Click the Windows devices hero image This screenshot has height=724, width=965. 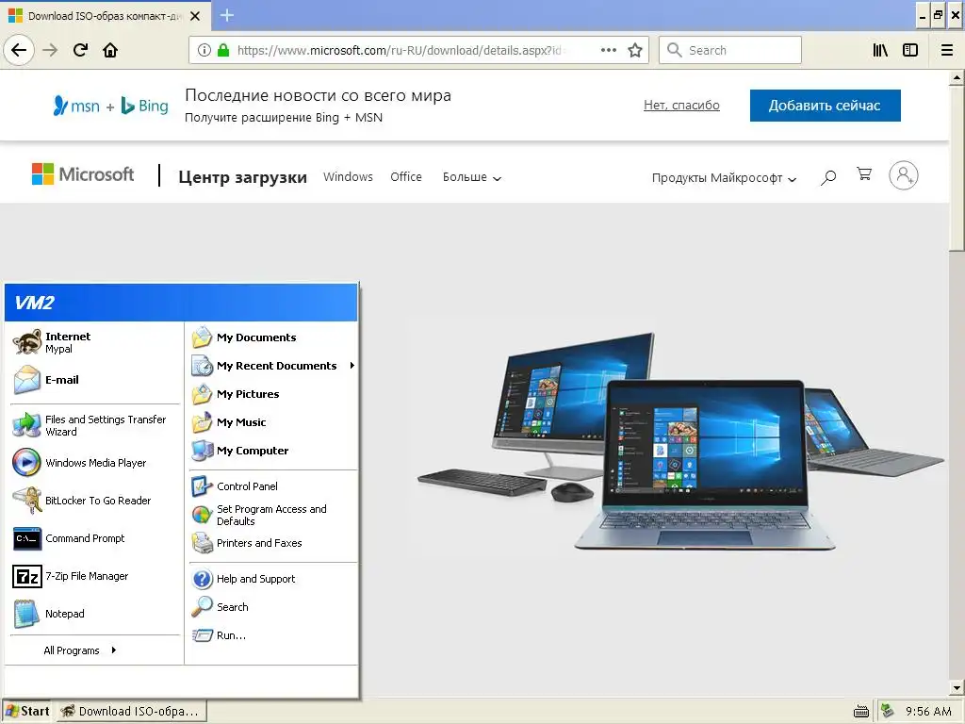(680, 442)
